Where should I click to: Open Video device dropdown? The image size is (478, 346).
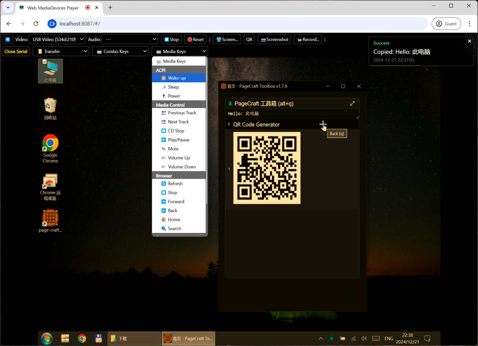pyautogui.click(x=57, y=39)
